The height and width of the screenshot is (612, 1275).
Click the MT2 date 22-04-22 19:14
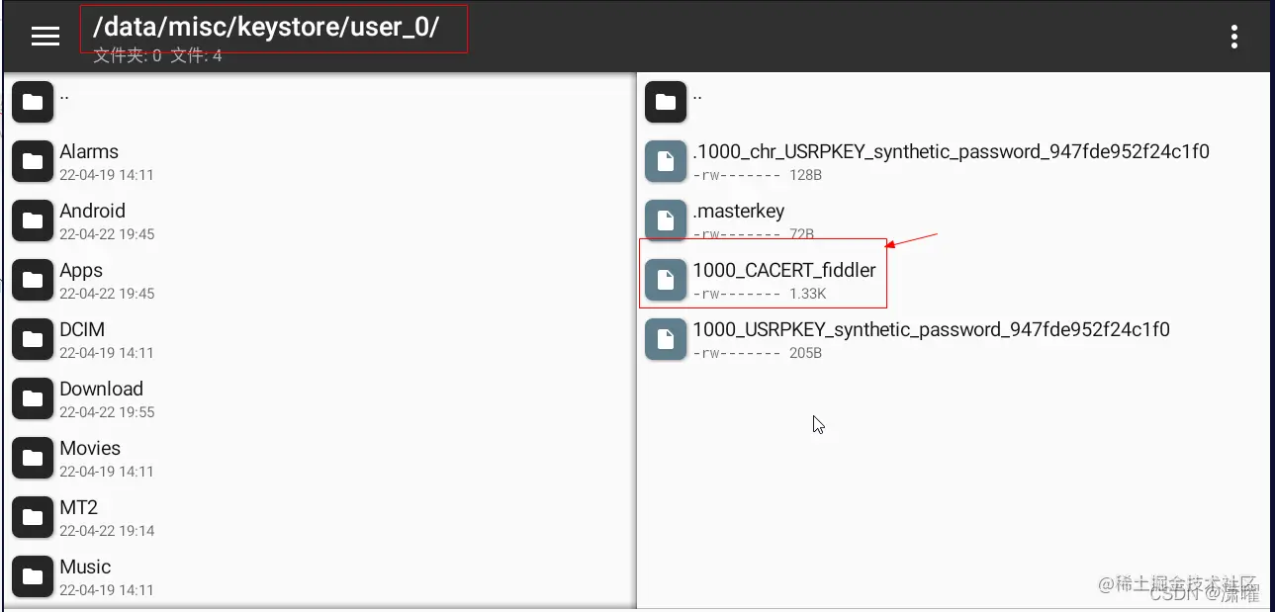coord(107,531)
